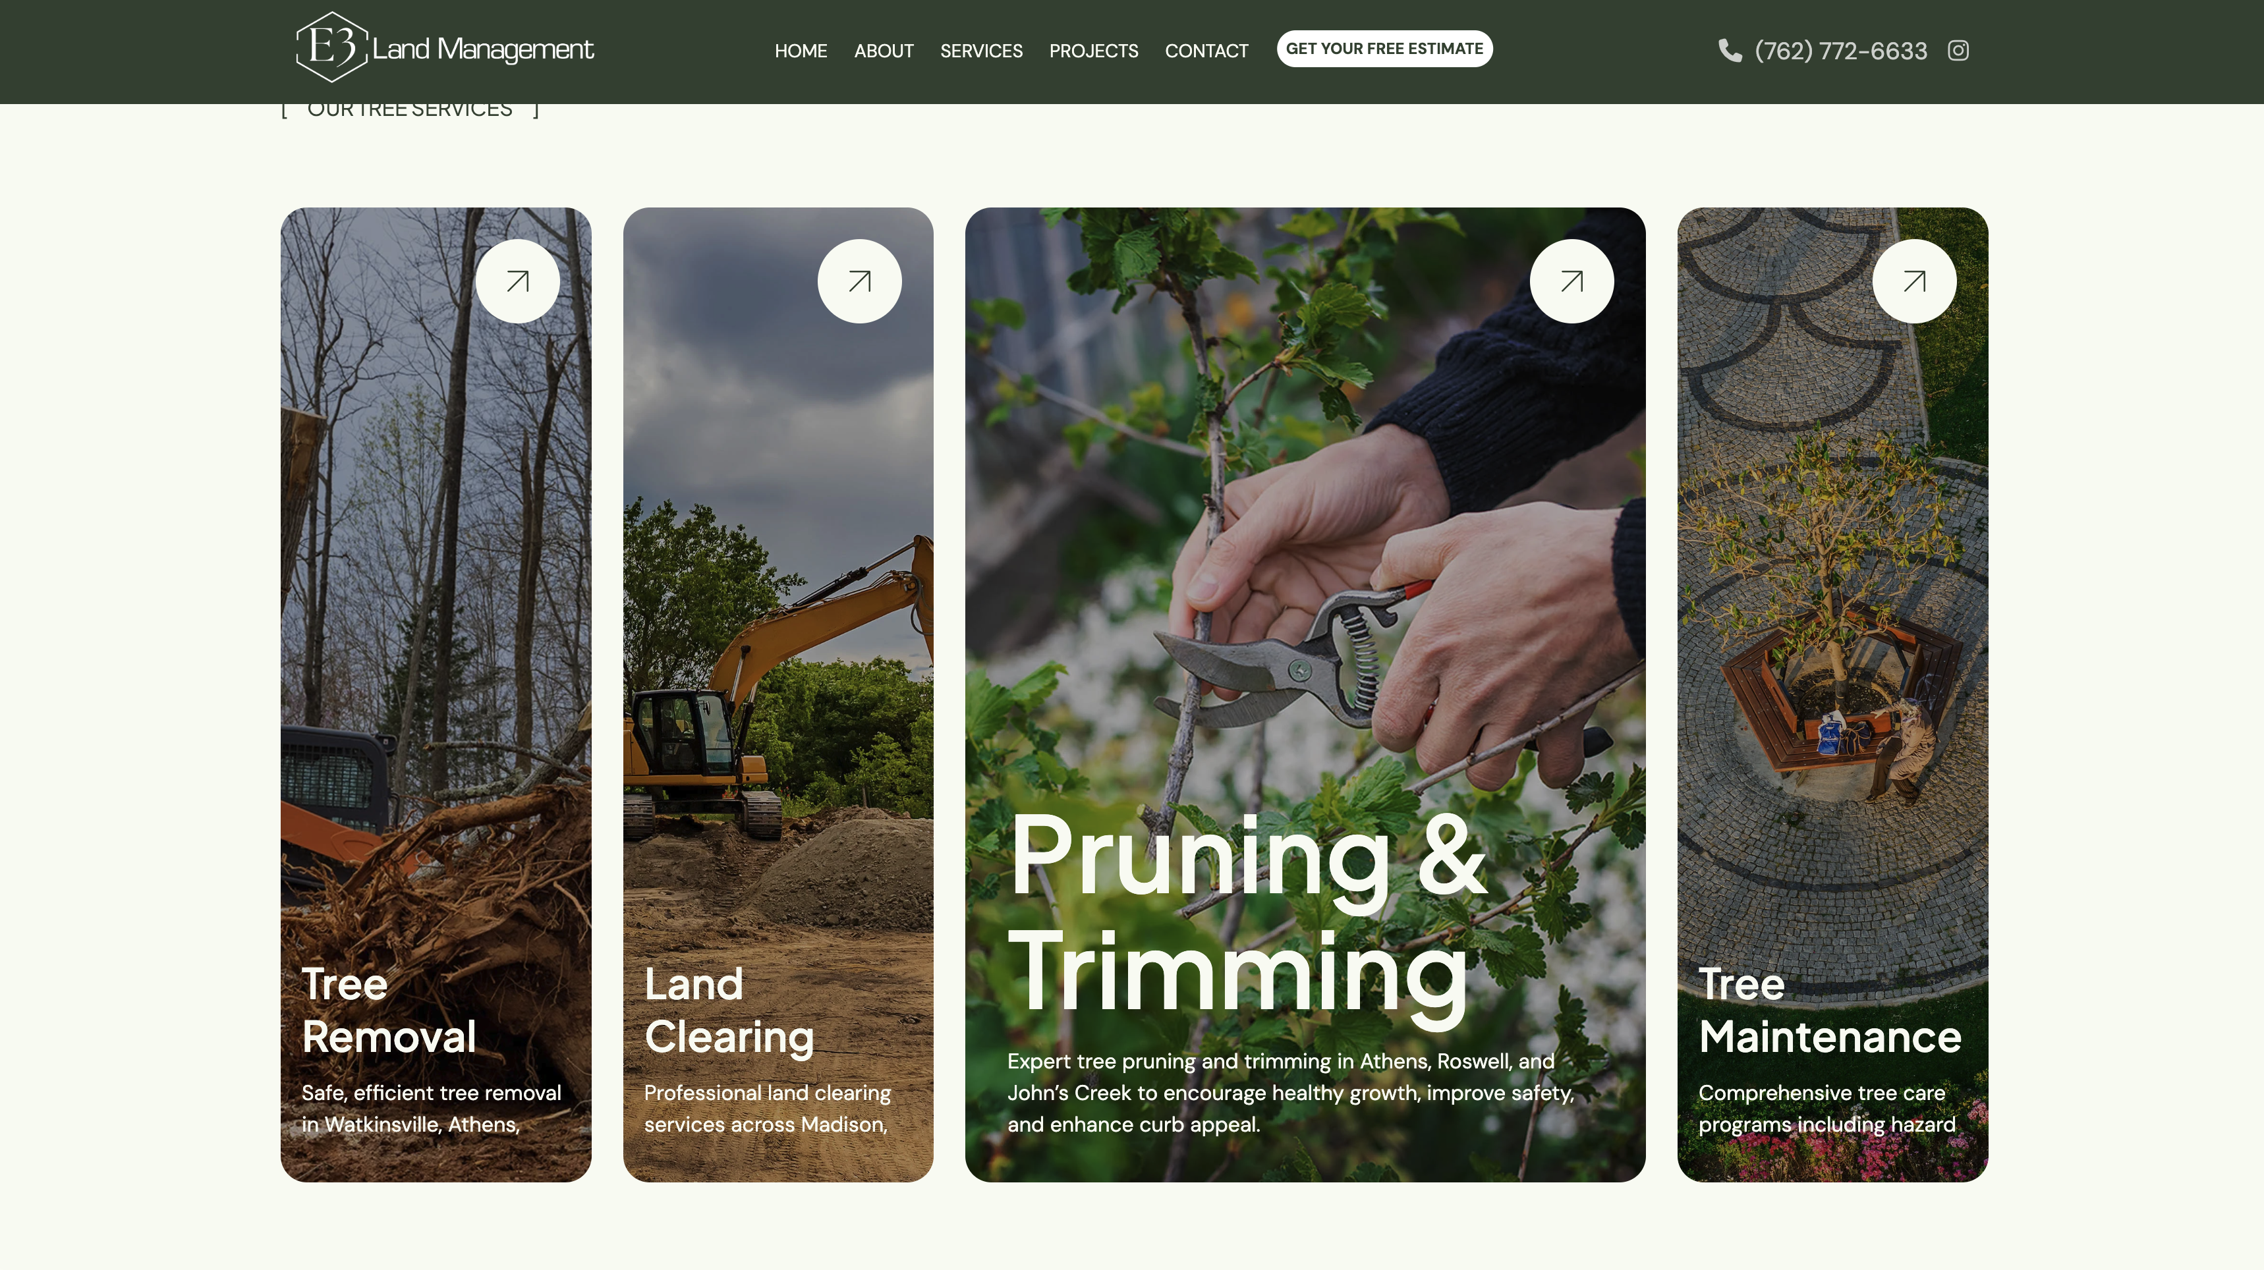Open the About page from navigation
The height and width of the screenshot is (1270, 2264).
(x=884, y=51)
